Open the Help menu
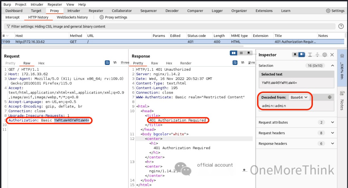Screen dimensions: 348x188 point(82,4)
